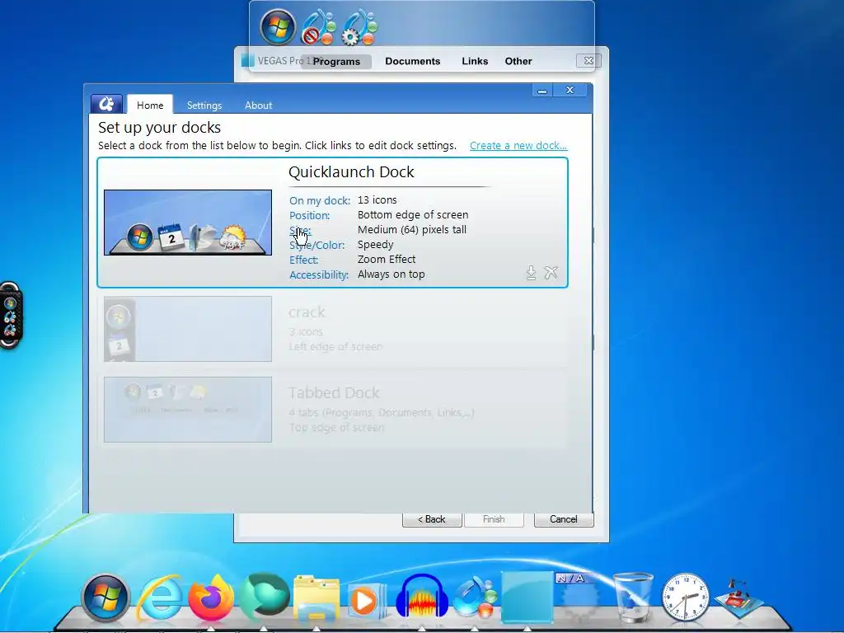This screenshot has height=633, width=844.
Task: Open Firefox from the bottom dock
Action: (x=212, y=598)
